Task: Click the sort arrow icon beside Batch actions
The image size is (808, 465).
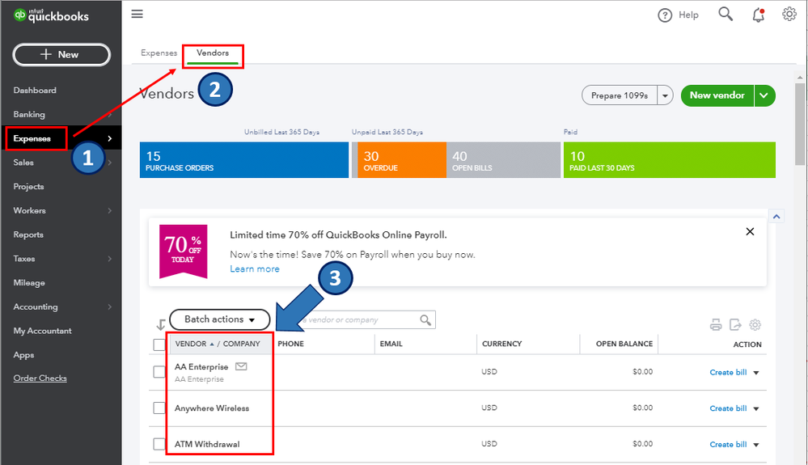Action: click(x=160, y=324)
